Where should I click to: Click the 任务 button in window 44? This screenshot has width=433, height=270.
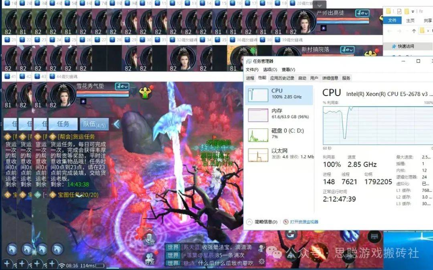tap(63, 124)
